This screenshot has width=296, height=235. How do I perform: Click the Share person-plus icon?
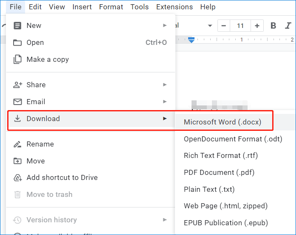(17, 85)
